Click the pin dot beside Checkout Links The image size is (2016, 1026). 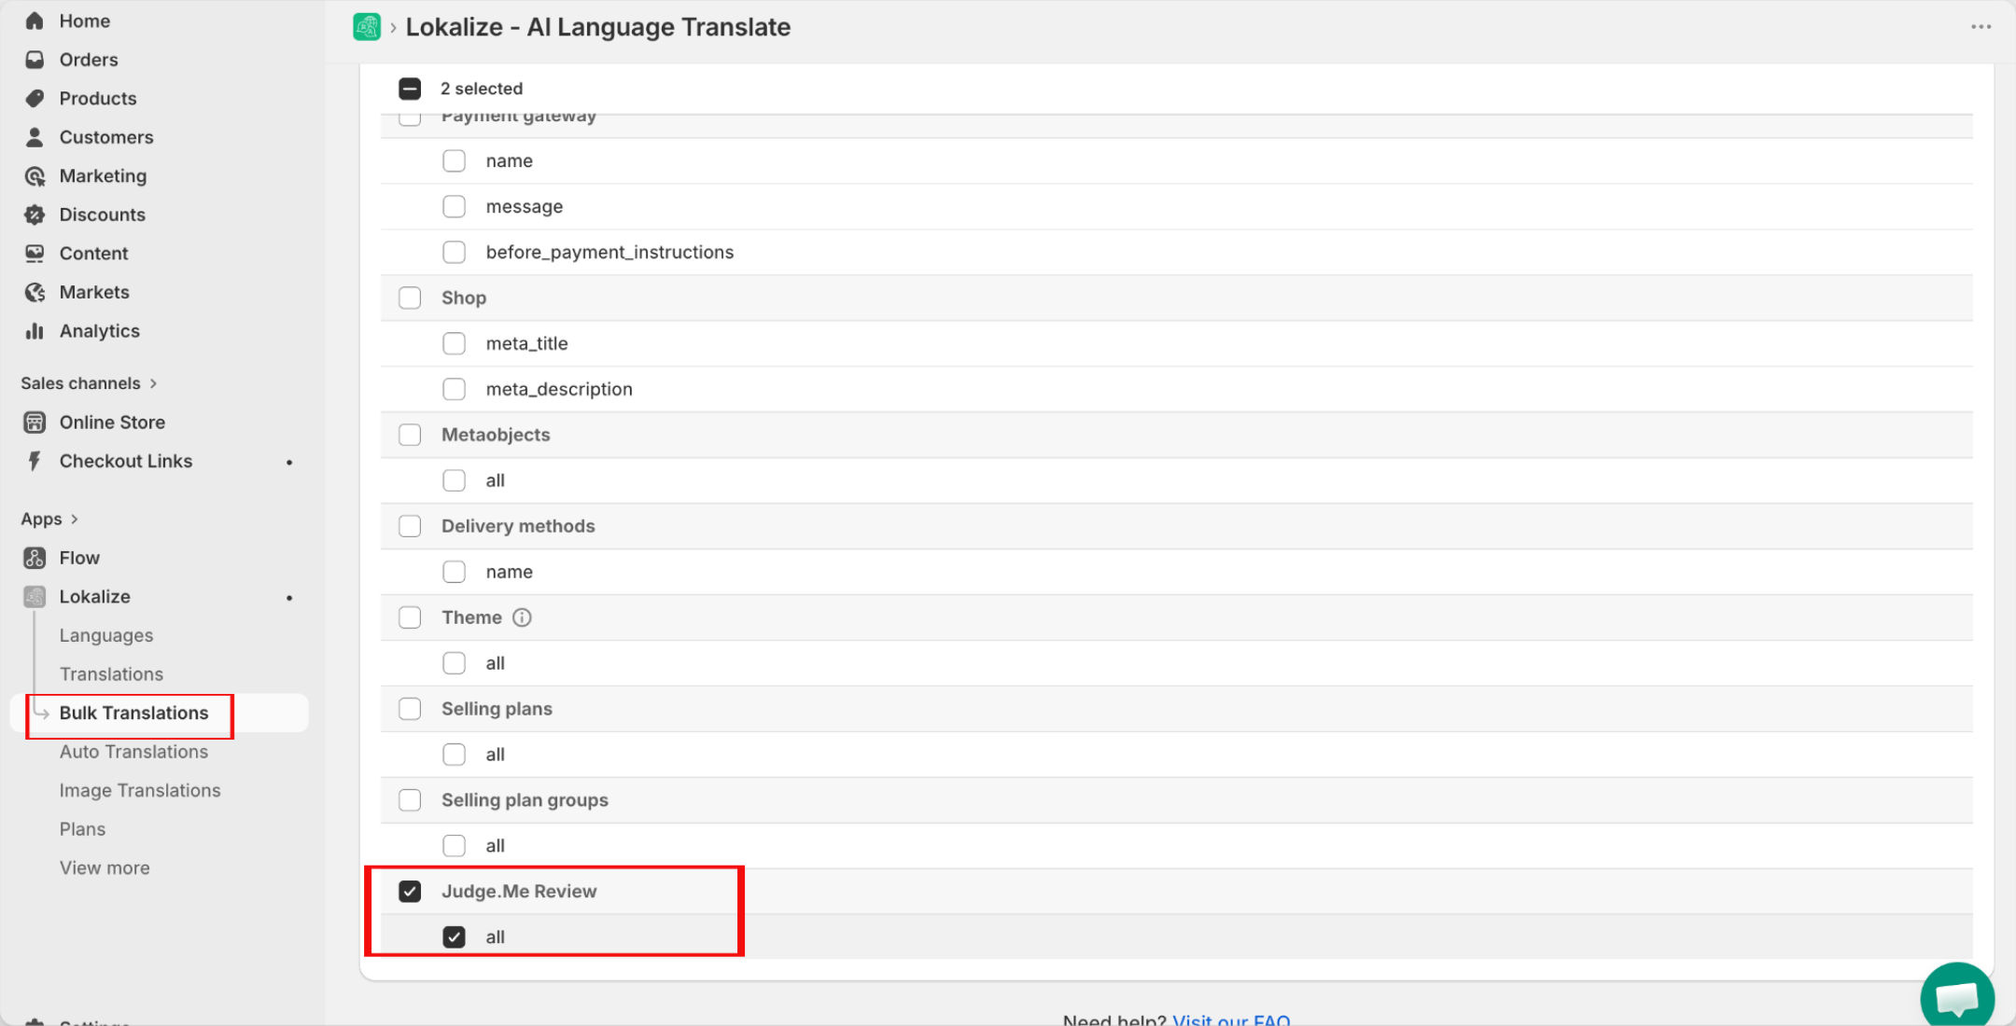[289, 462]
